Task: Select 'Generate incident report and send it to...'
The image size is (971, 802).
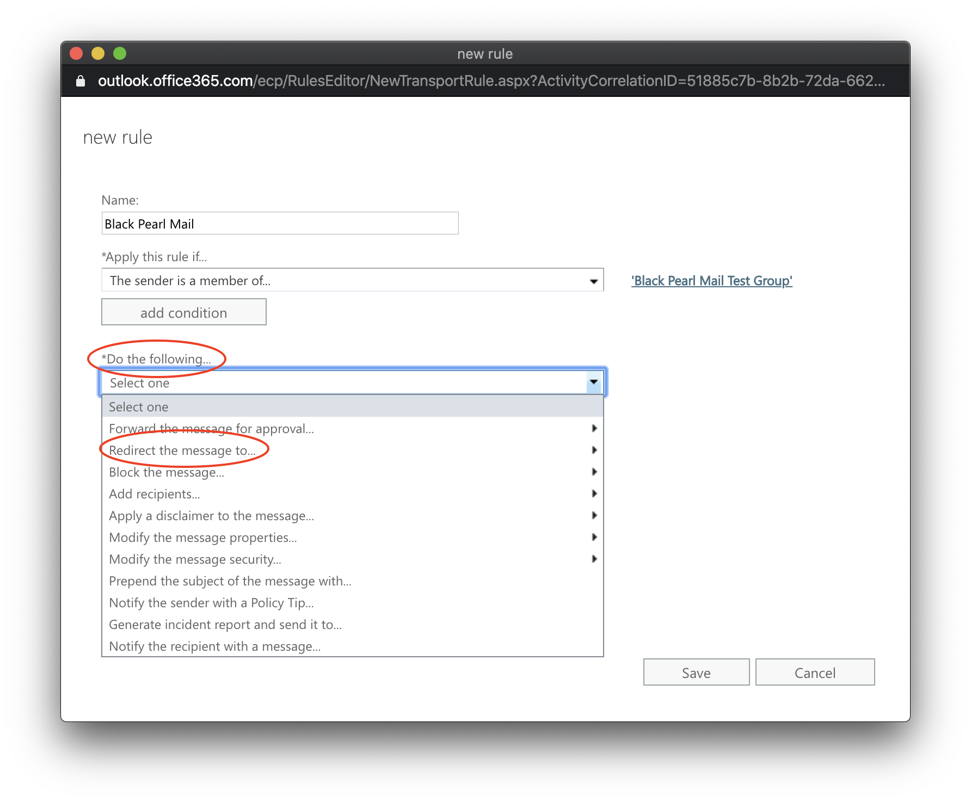Action: (x=353, y=624)
